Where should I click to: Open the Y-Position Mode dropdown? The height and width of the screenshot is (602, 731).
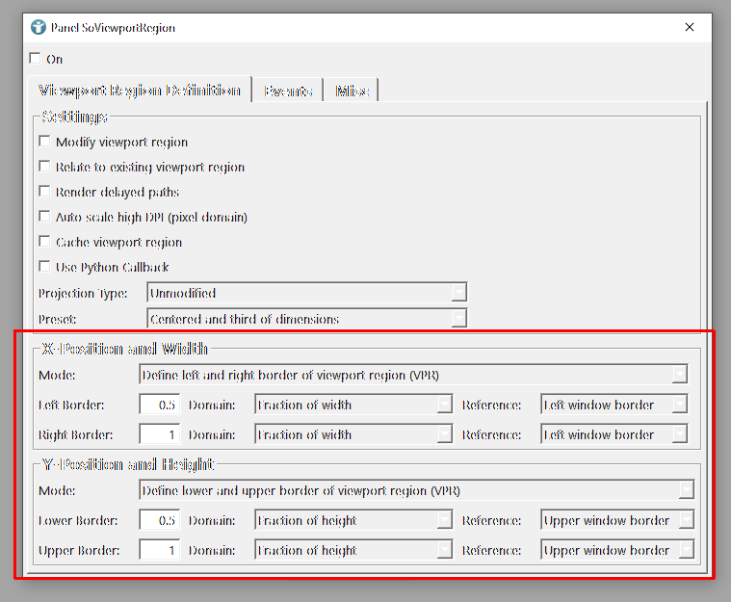pyautogui.click(x=416, y=491)
